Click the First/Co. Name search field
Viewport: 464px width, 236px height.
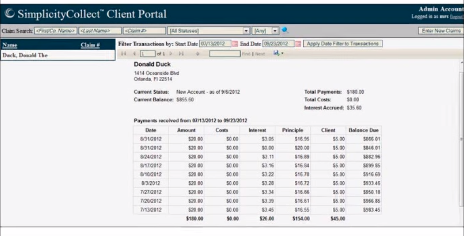click(x=56, y=31)
